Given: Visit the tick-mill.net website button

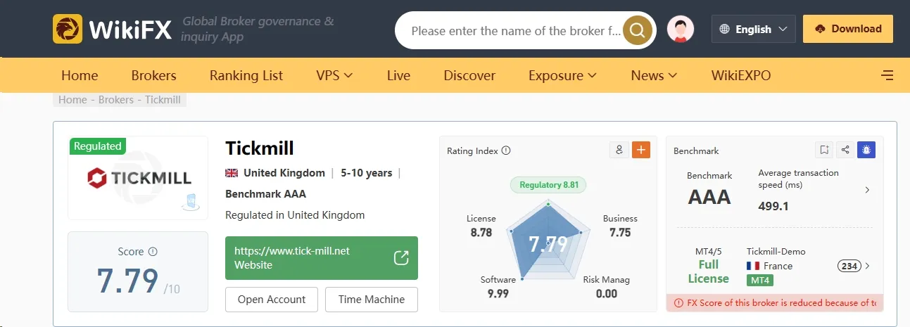Looking at the screenshot, I should click(x=322, y=258).
